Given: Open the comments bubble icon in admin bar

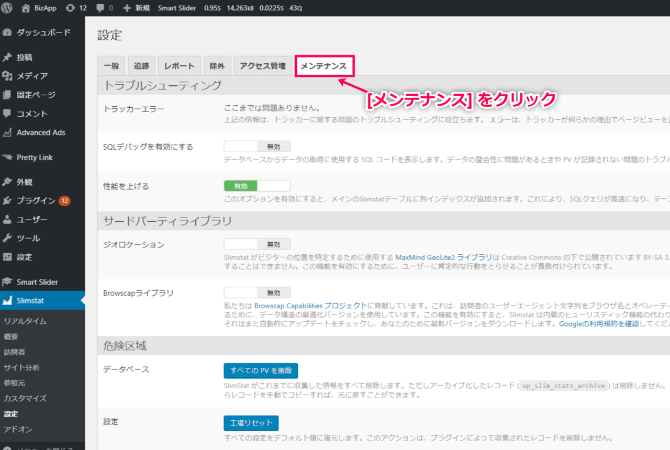Looking at the screenshot, I should click(100, 8).
